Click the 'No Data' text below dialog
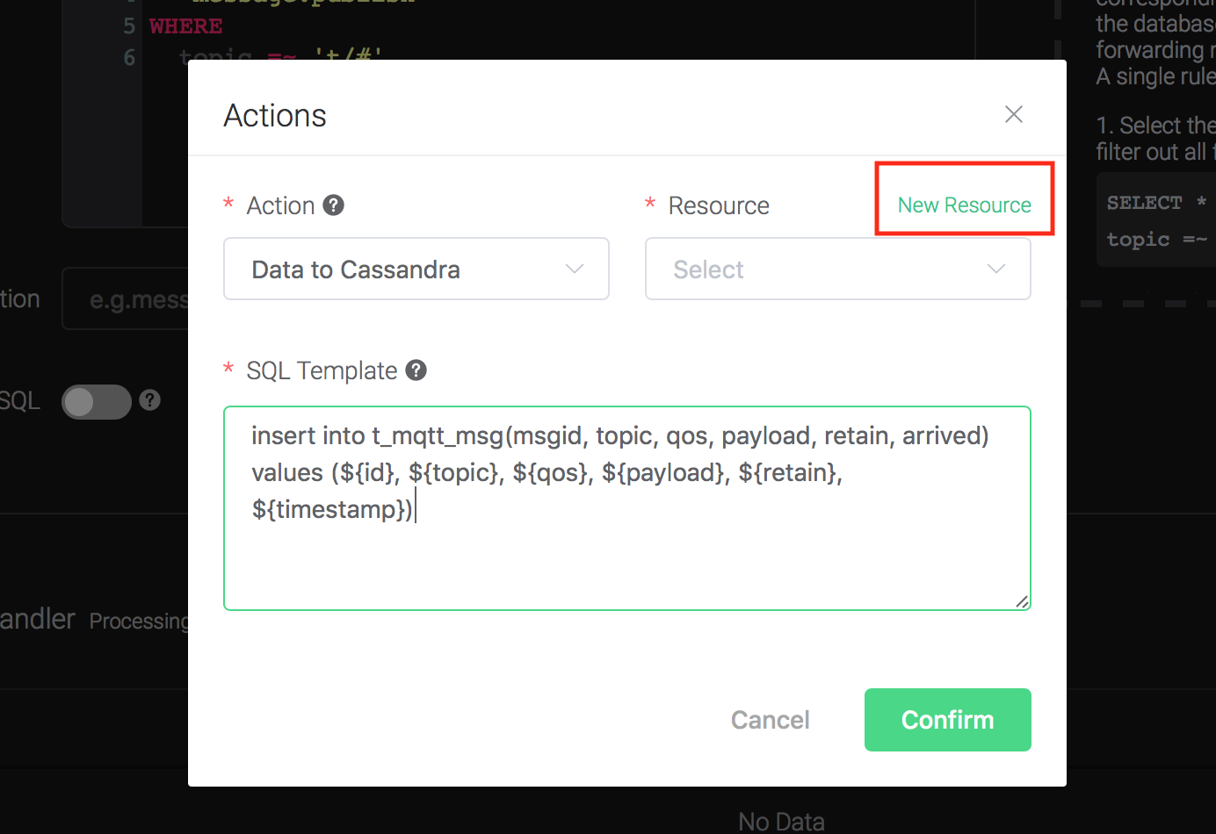 [x=781, y=821]
